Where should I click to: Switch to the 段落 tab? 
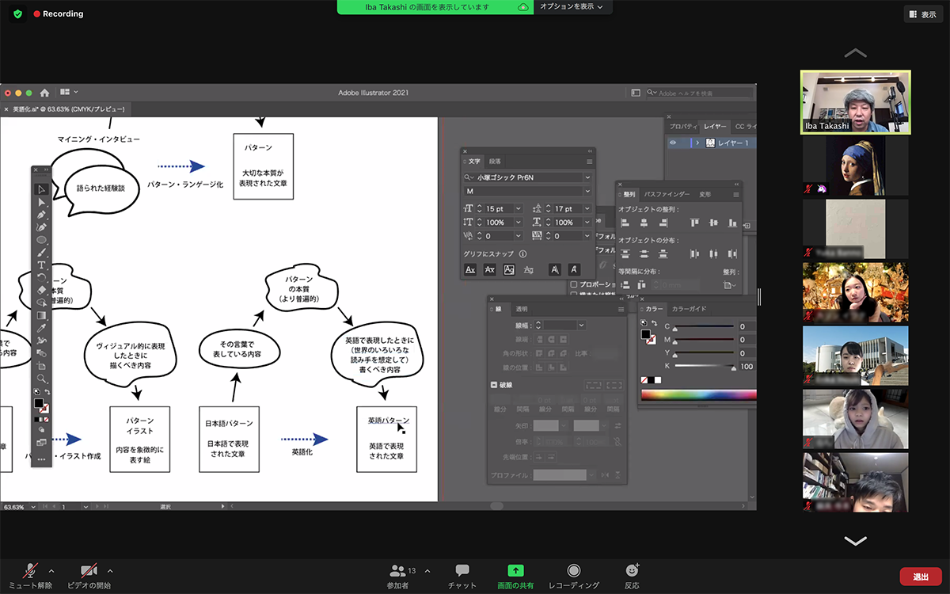tap(495, 161)
